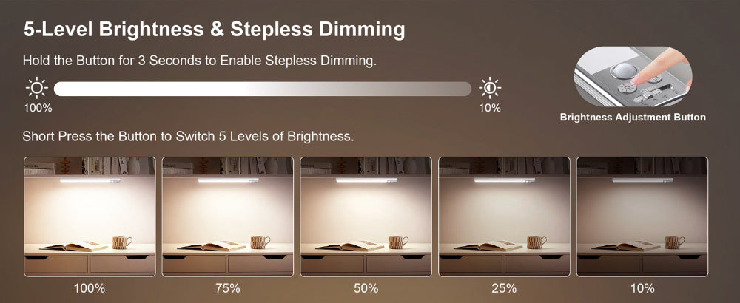Viewport: 740px width, 303px height.
Task: Select the 75% brightness room thumbnail
Action: (x=228, y=217)
